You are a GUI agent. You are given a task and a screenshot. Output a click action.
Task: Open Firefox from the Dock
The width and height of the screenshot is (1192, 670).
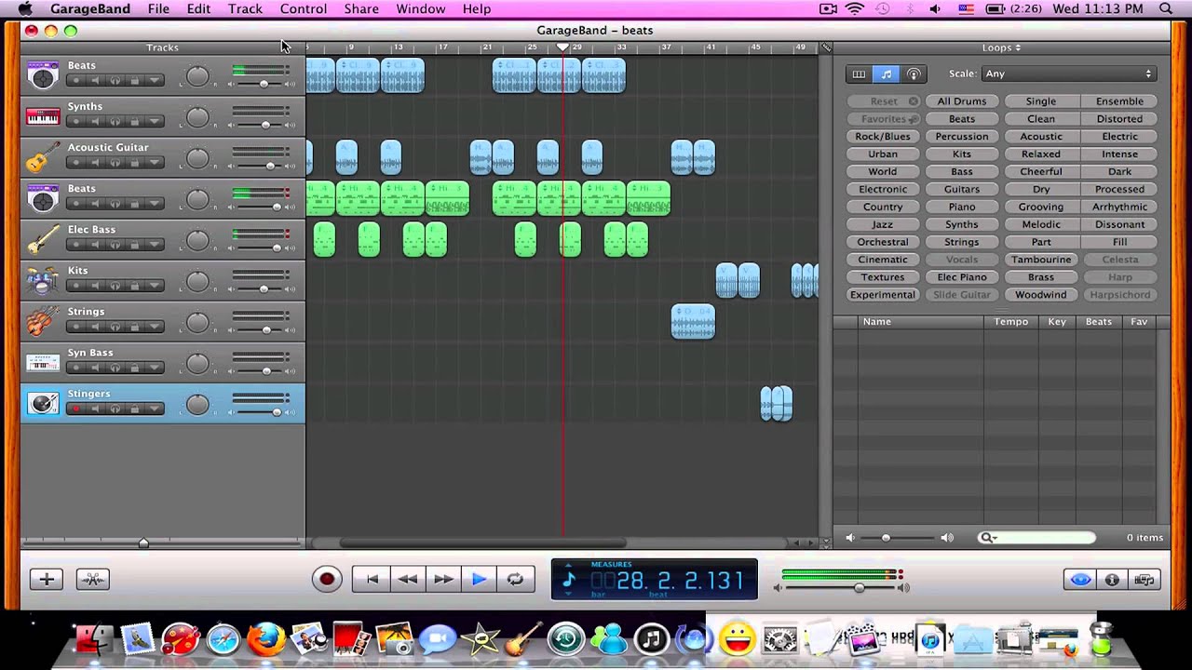tap(265, 639)
